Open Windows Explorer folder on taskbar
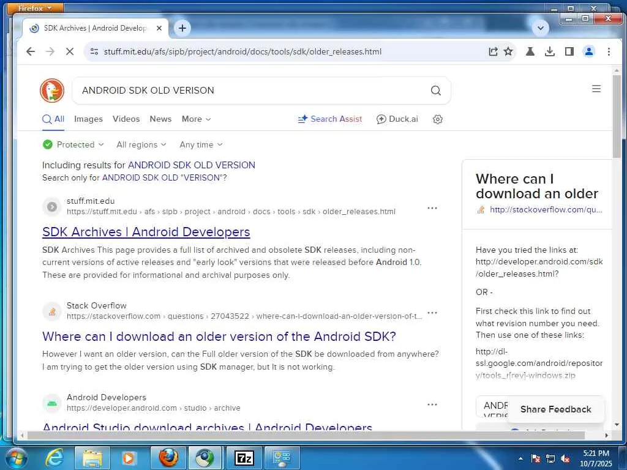 coord(92,458)
